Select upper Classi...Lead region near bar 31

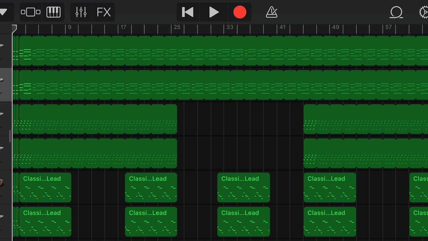click(243, 187)
